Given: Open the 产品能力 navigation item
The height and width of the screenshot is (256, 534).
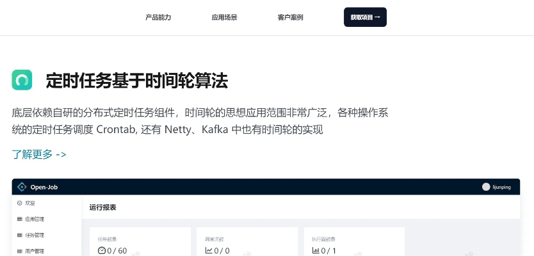Looking at the screenshot, I should [158, 17].
